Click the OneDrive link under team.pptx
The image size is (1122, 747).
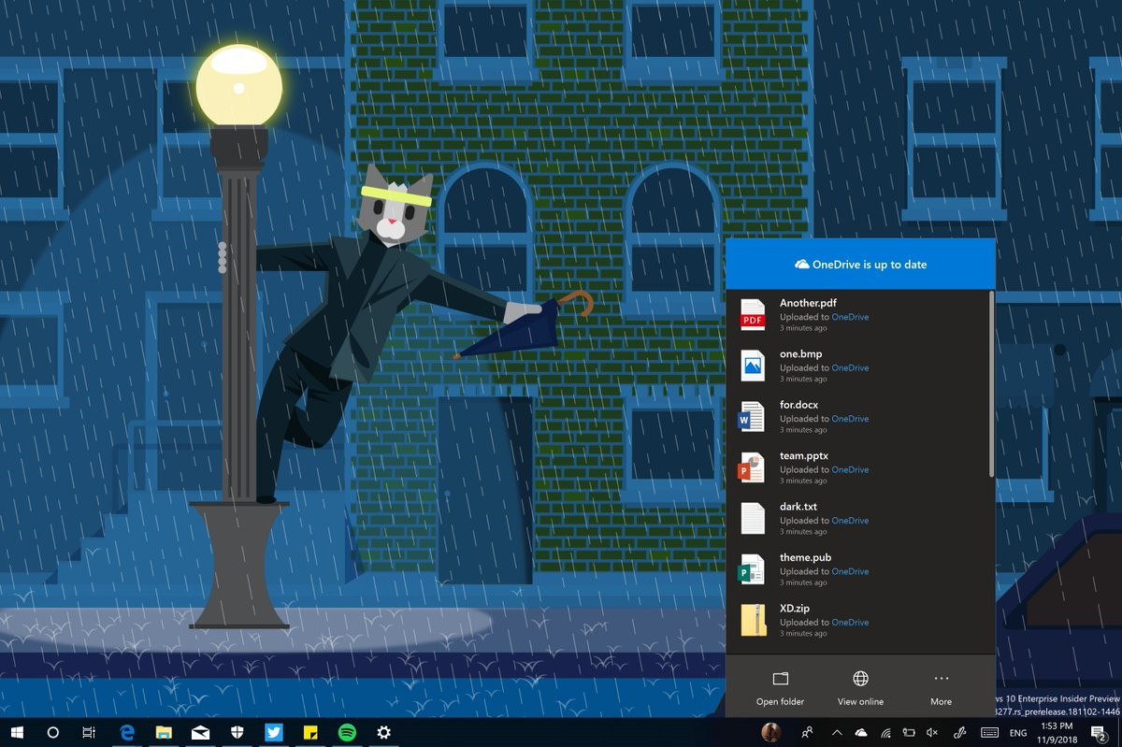point(850,469)
